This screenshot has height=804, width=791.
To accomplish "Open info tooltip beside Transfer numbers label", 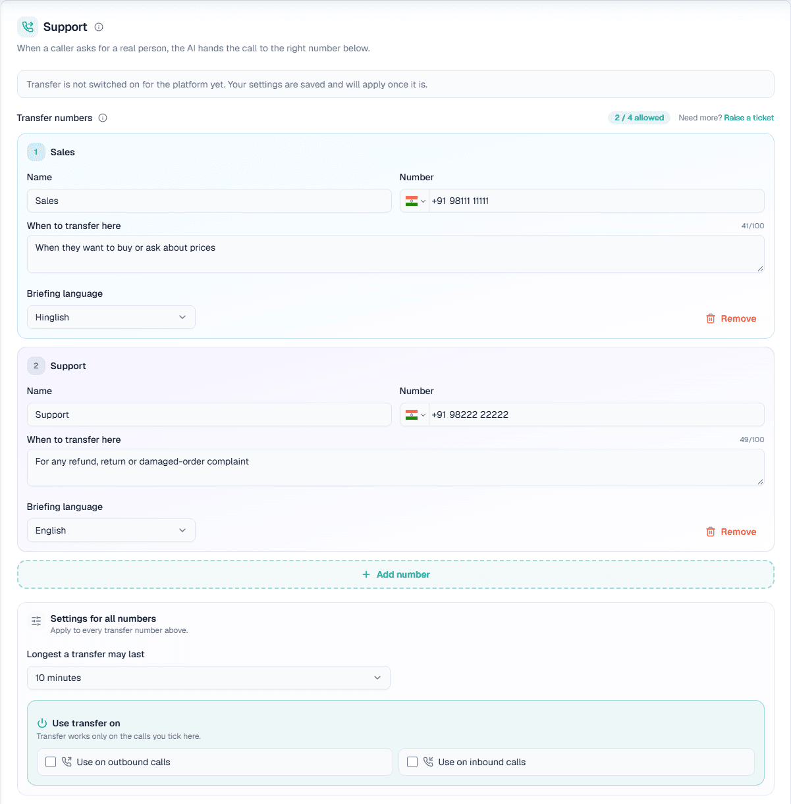I will [x=103, y=118].
